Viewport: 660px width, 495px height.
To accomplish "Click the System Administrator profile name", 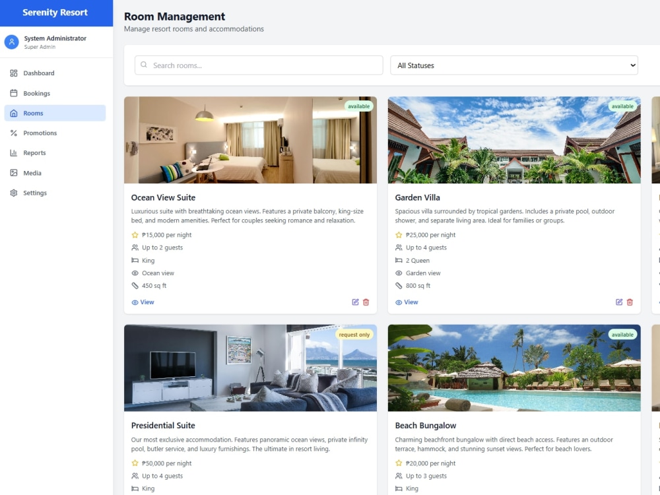I will (55, 38).
